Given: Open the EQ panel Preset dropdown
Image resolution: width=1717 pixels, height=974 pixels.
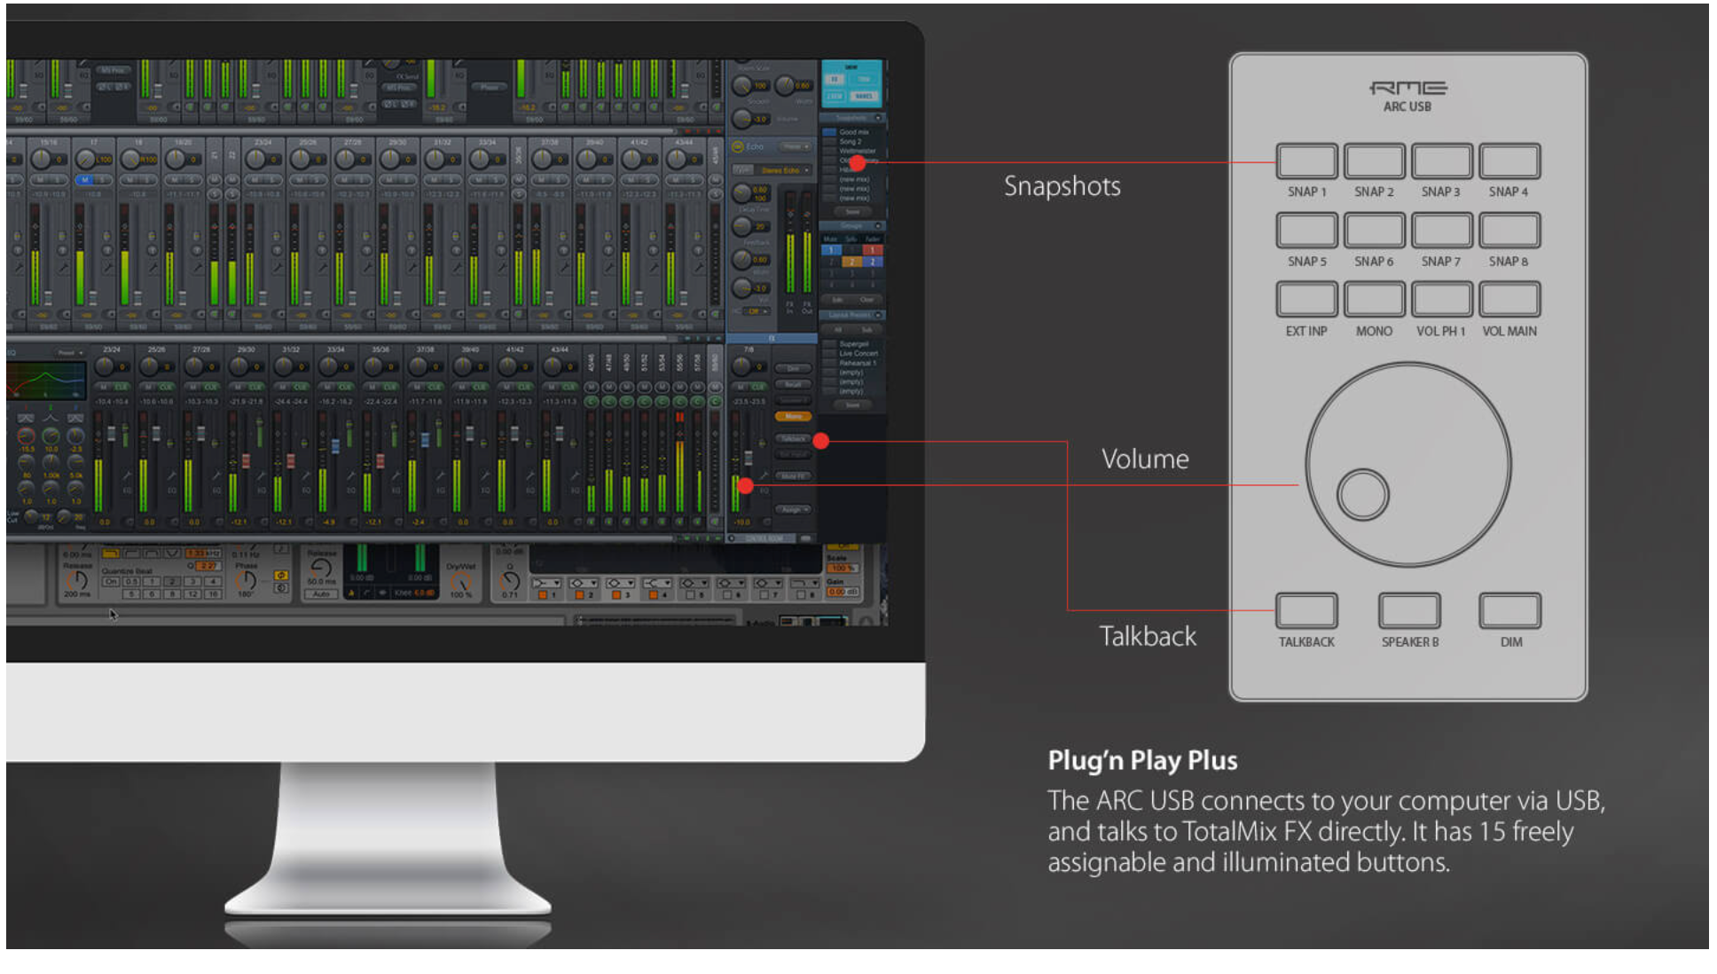Looking at the screenshot, I should (x=70, y=353).
